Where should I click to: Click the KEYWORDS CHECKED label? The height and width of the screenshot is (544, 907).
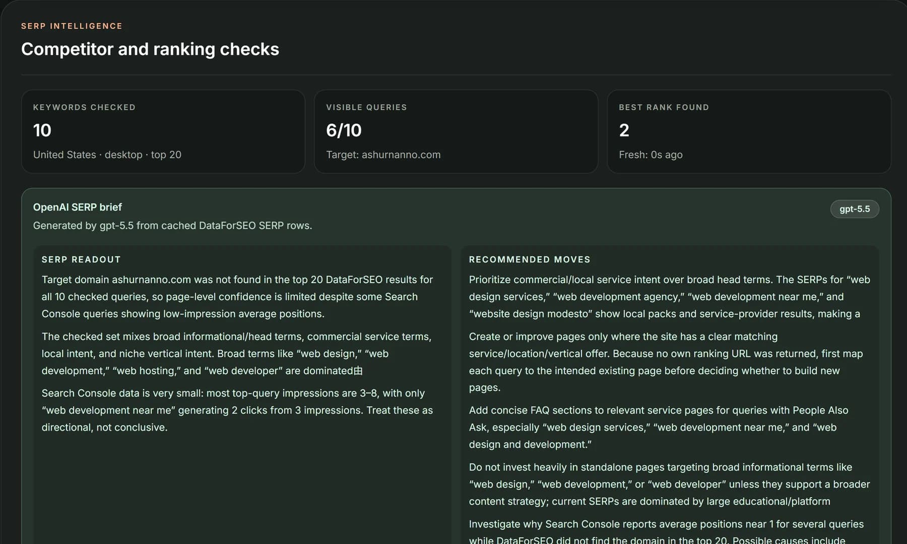[x=84, y=107]
